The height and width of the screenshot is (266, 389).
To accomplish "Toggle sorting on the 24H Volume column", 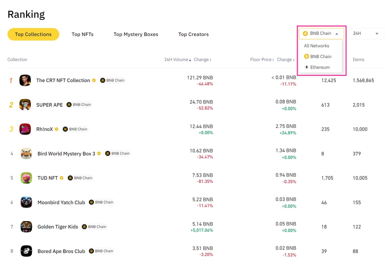I will point(177,59).
